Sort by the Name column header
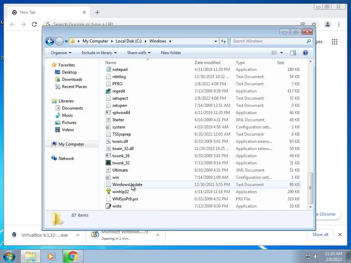Image resolution: width=351 pixels, height=263 pixels. (148, 63)
